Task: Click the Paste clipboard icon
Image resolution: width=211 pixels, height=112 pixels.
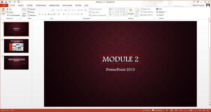Action: [x=3, y=11]
